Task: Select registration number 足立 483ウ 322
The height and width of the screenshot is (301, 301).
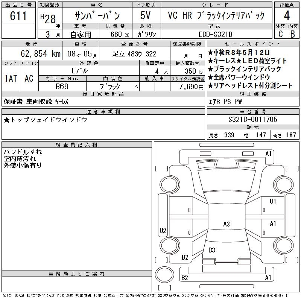Action: pos(134,54)
